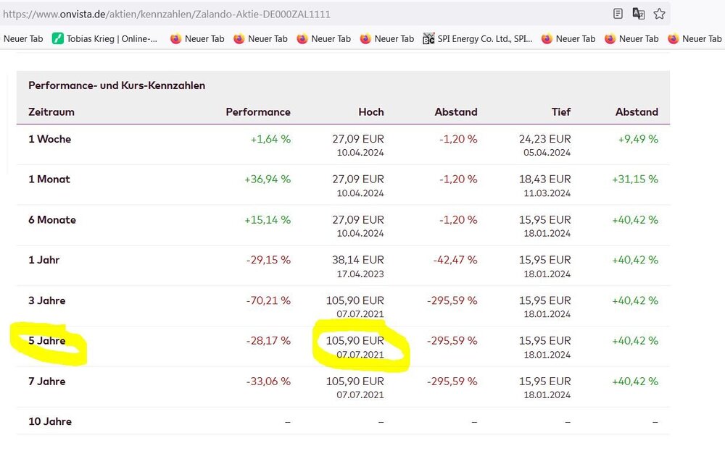Click the Zeitraum column header
725x451 pixels.
click(x=51, y=112)
